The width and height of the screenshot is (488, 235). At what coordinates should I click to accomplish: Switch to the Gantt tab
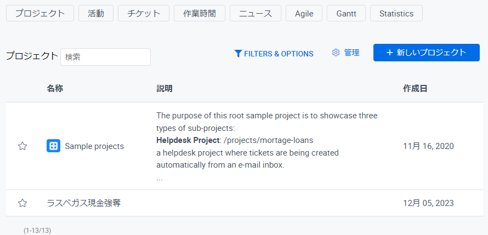(347, 13)
